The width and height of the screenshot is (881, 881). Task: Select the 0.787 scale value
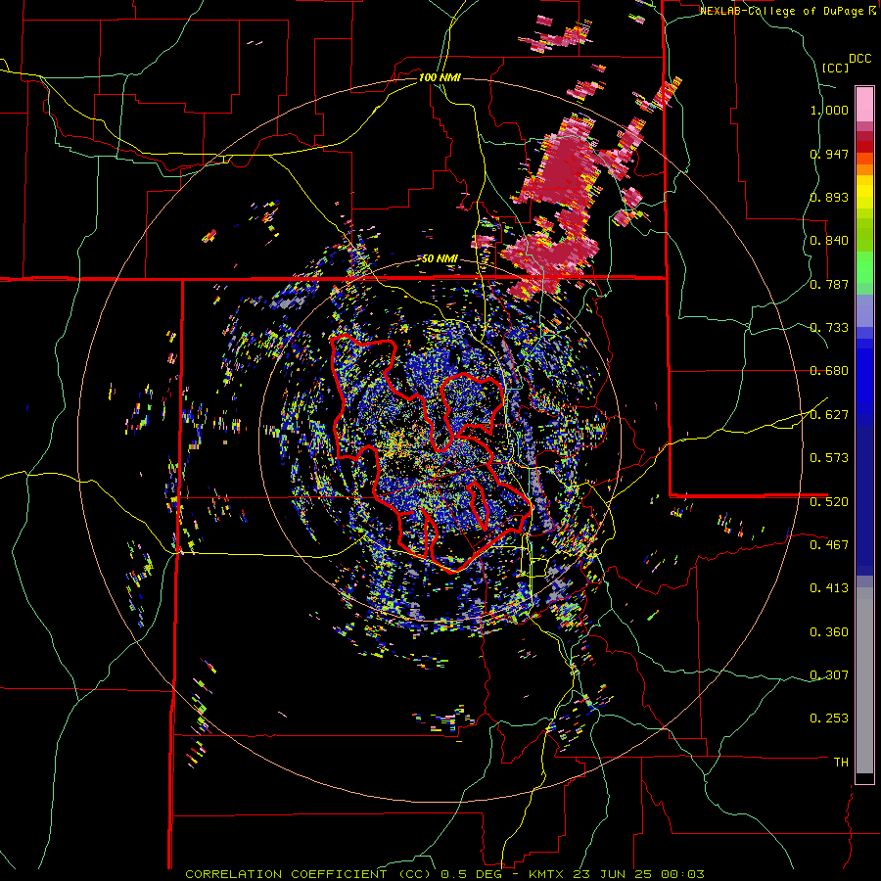(x=829, y=284)
